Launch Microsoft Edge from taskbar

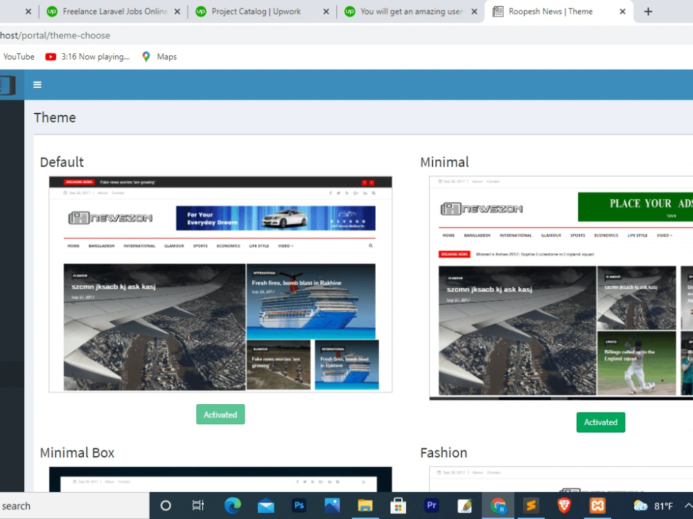[232, 506]
